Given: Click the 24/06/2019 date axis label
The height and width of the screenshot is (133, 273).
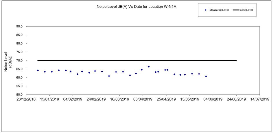Looking at the screenshot, I should [x=236, y=99].
